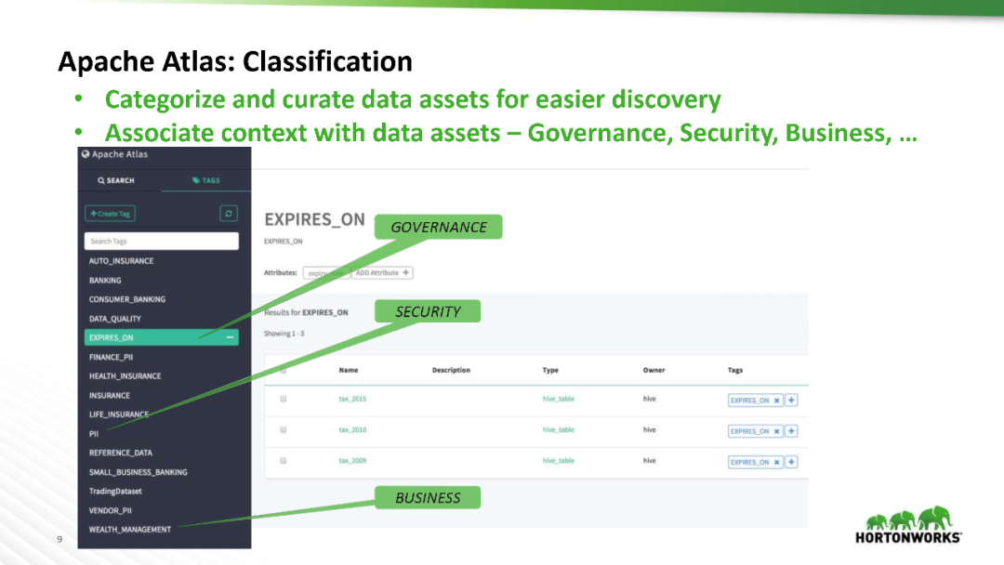Screen dimensions: 1004x565
Task: Click the ADD Attribute button
Action: coord(382,272)
